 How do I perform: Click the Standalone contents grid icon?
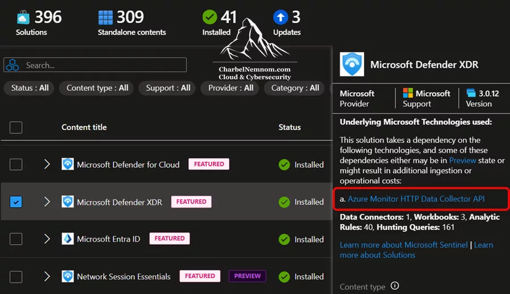click(105, 18)
